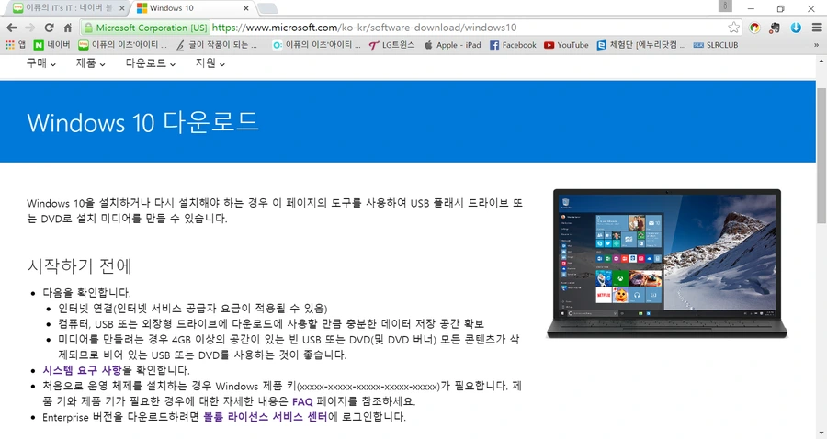Expand the 제품 dropdown menu
The width and height of the screenshot is (827, 439).
click(x=90, y=63)
